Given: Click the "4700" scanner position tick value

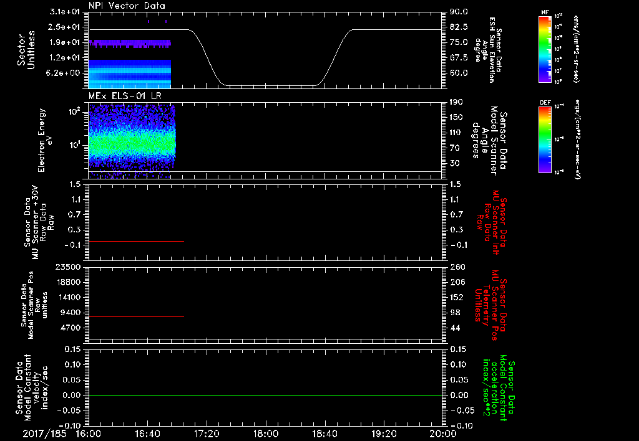Looking at the screenshot, I should point(71,328).
